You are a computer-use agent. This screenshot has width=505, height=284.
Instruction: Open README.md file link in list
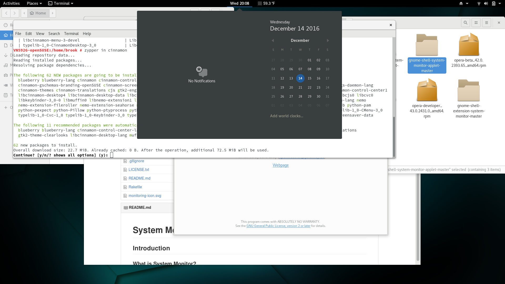(x=139, y=178)
